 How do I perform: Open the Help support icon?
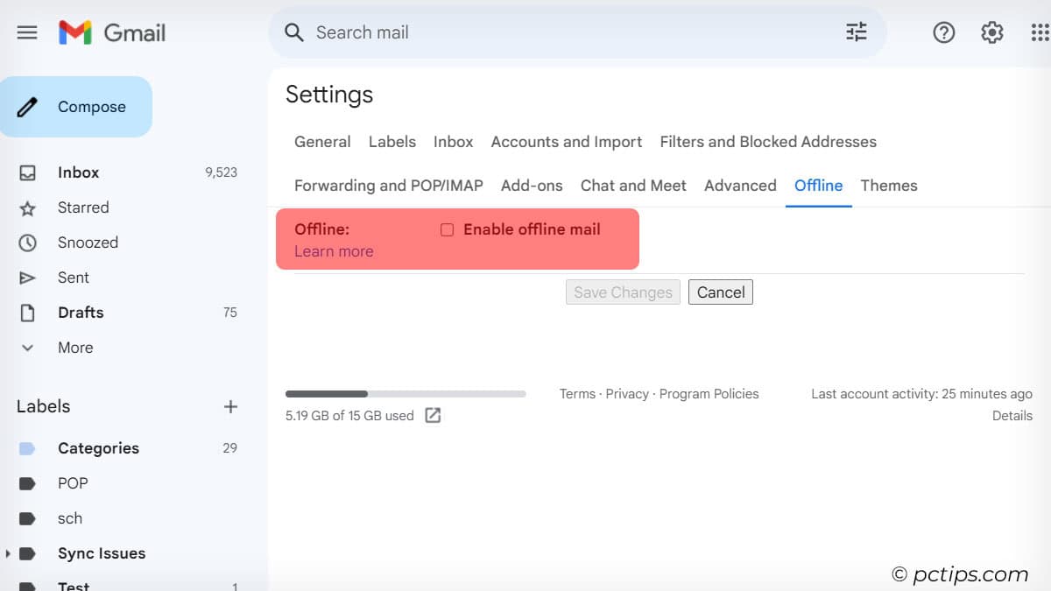[943, 32]
